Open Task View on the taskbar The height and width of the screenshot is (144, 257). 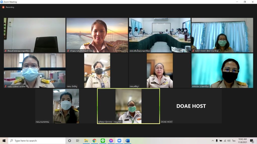point(78,141)
